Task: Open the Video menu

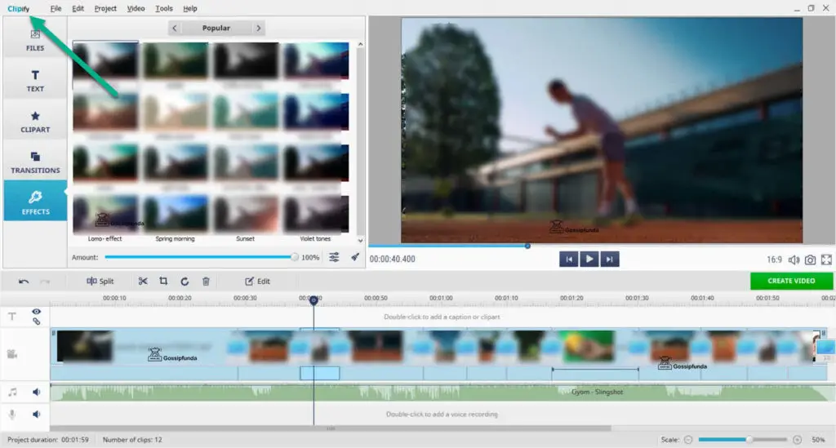Action: [136, 8]
